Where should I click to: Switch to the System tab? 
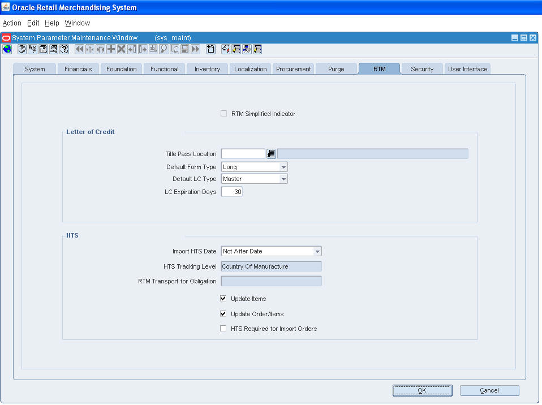click(35, 69)
